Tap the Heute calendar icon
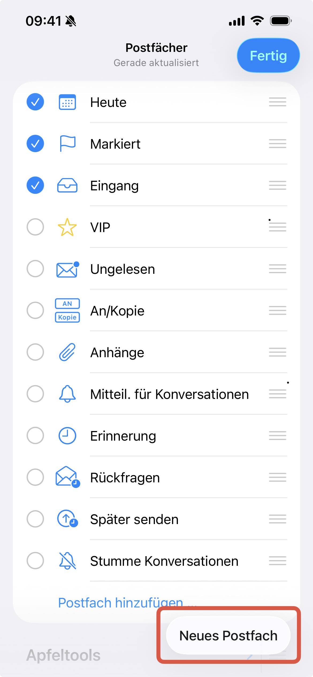This screenshot has width=313, height=677. click(x=67, y=102)
